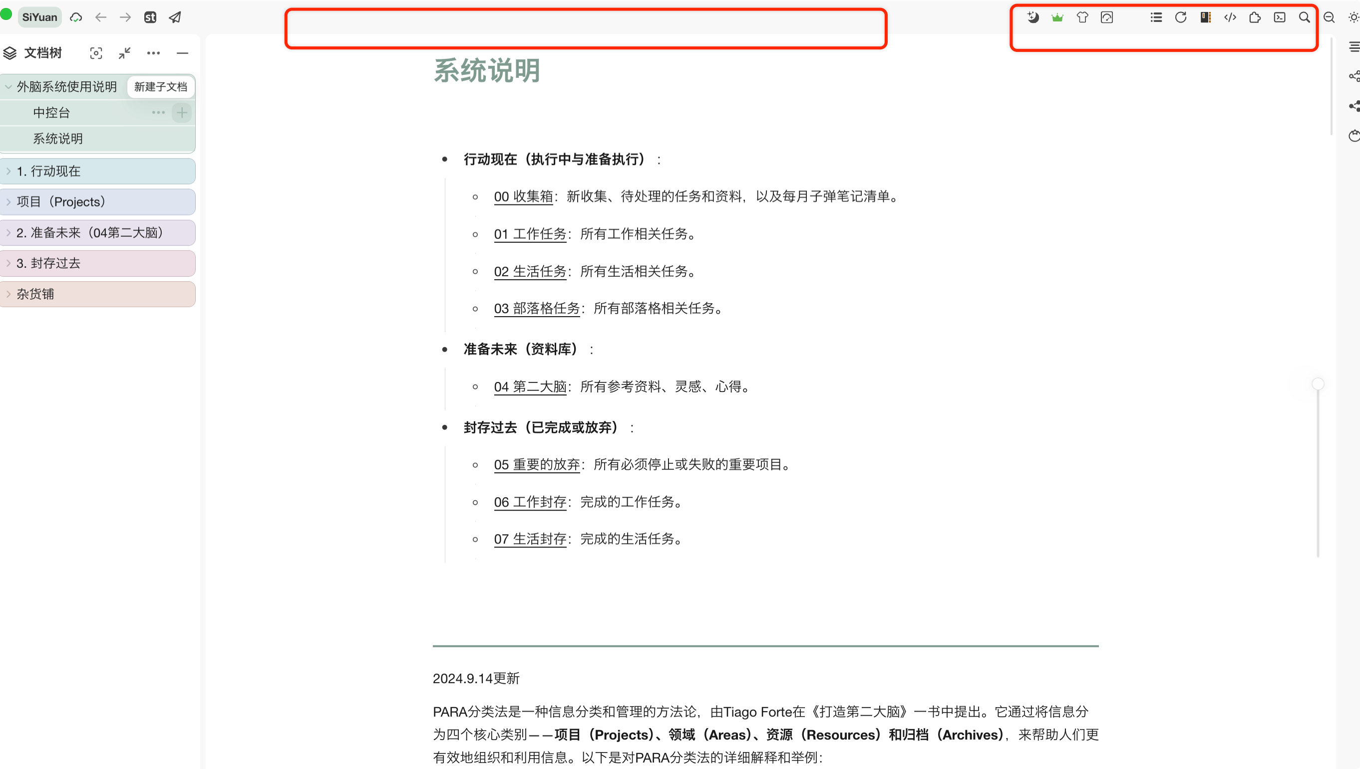Click the paper plane icon in top bar

tap(175, 17)
